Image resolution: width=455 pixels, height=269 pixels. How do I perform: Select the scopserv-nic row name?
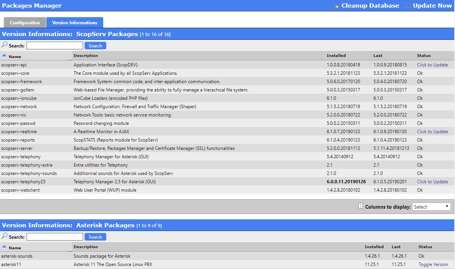tap(14, 115)
